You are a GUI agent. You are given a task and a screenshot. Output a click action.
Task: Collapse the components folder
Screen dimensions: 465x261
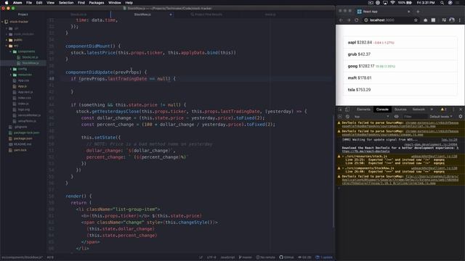[23, 51]
